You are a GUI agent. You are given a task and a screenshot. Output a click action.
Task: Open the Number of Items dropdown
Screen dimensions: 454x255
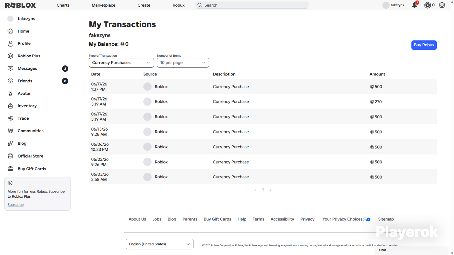pyautogui.click(x=183, y=63)
